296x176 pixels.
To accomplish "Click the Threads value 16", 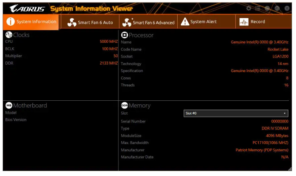I will [x=286, y=85].
